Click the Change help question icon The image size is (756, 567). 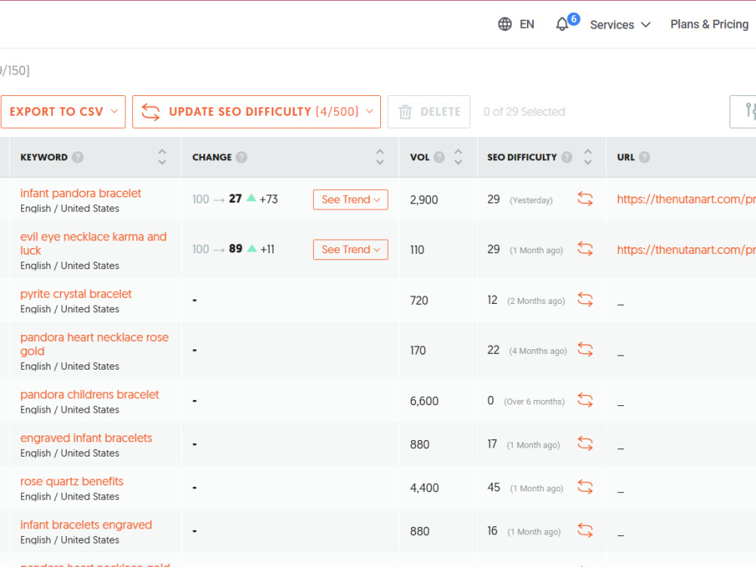pyautogui.click(x=242, y=157)
